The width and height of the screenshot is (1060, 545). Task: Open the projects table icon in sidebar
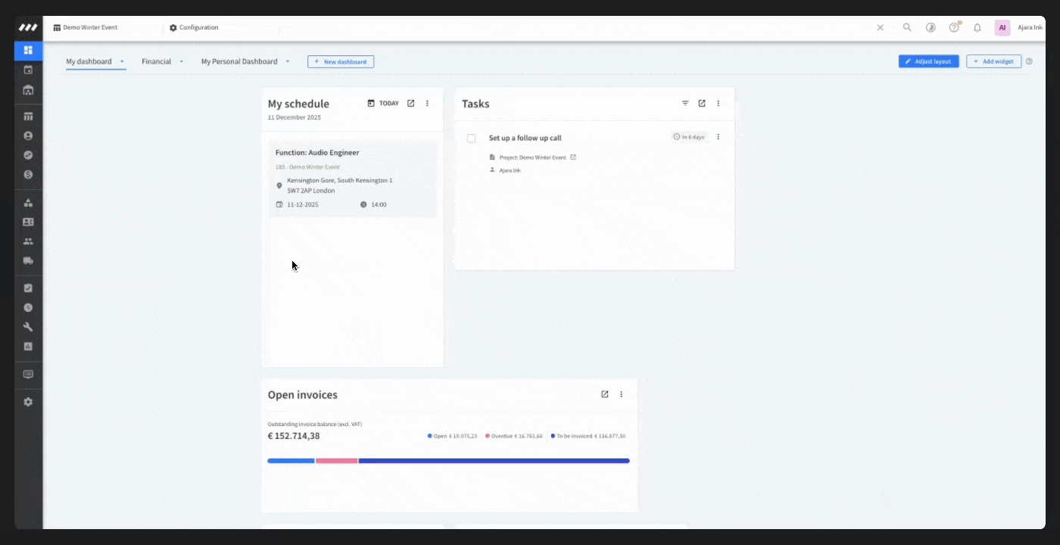(x=28, y=117)
